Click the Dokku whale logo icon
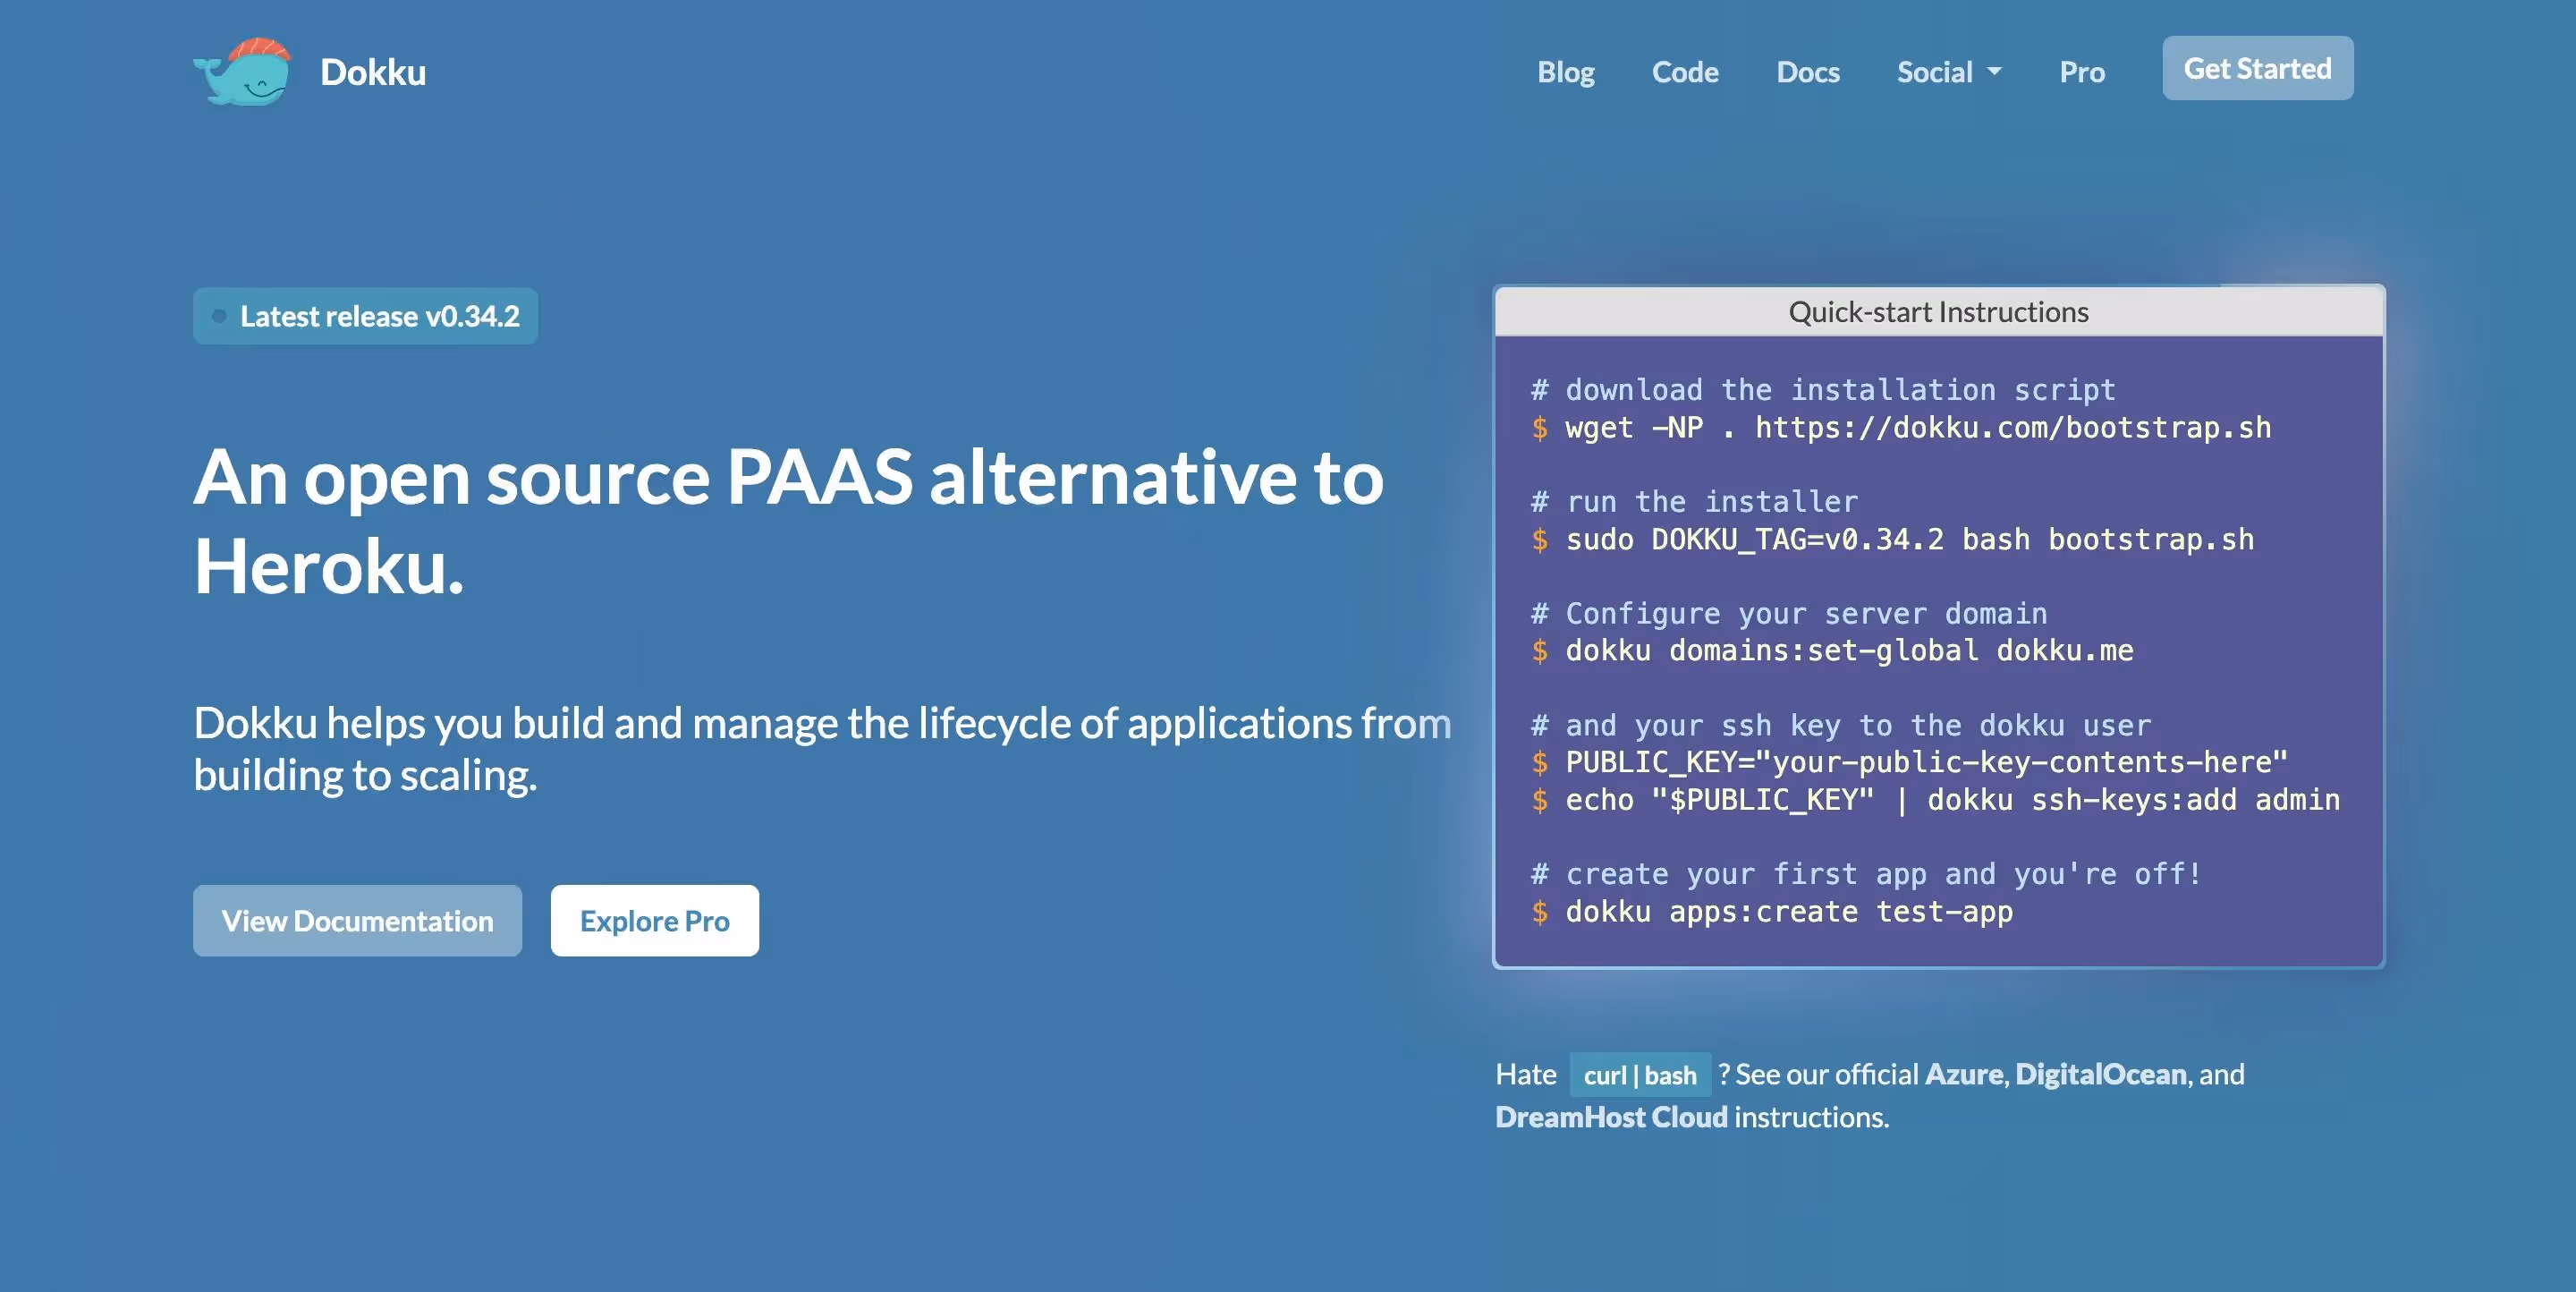This screenshot has width=2576, height=1292. [242, 72]
